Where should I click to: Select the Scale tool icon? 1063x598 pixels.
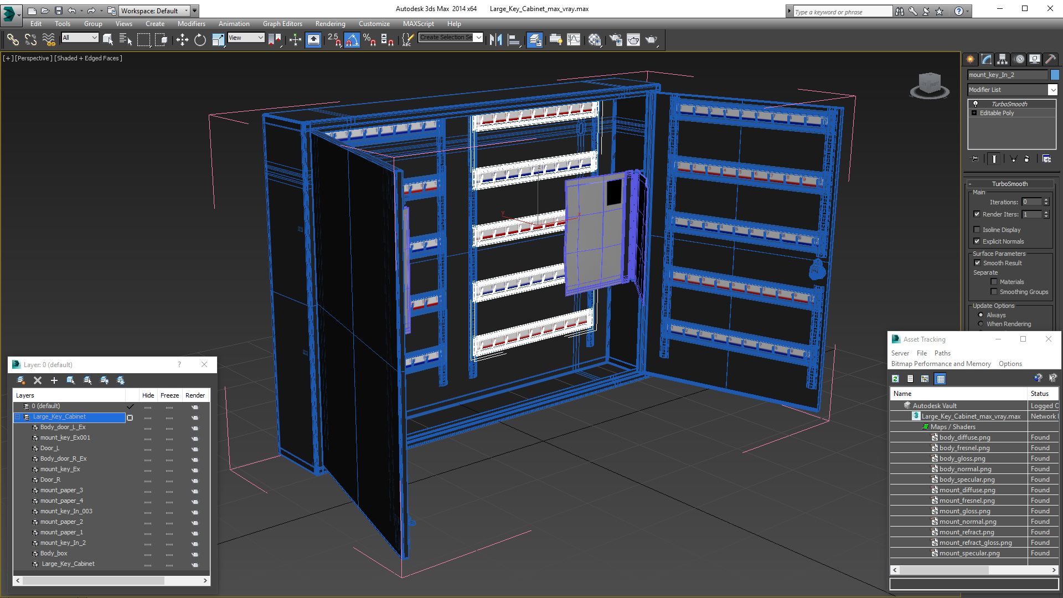218,39
